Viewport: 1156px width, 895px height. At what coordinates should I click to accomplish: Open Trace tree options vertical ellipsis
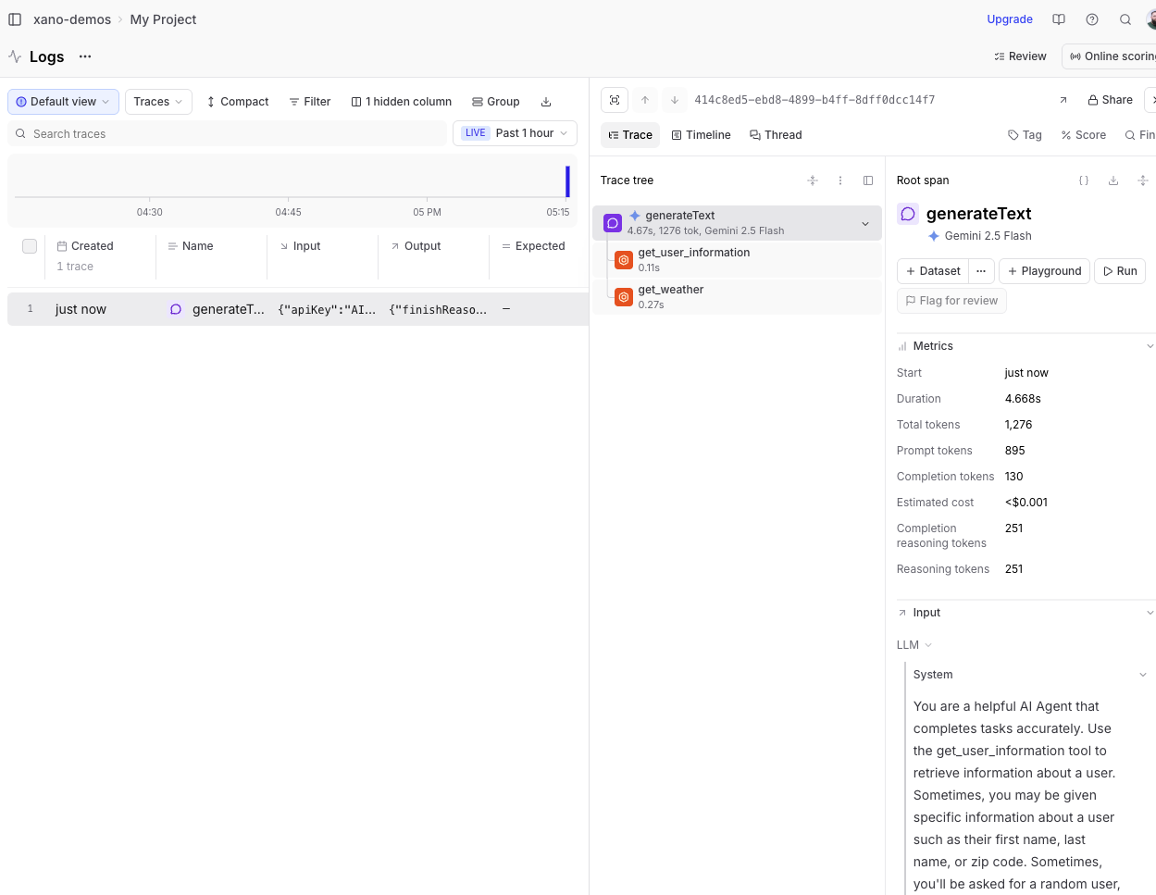coord(840,180)
